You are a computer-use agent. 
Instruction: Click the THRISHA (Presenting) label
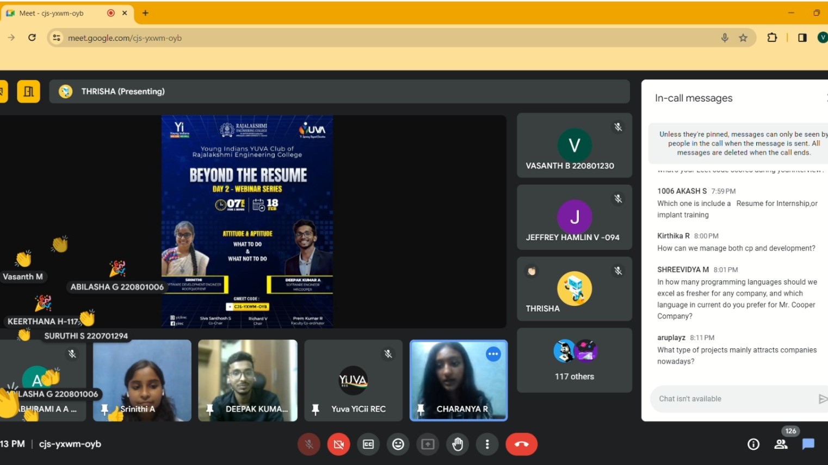123,91
